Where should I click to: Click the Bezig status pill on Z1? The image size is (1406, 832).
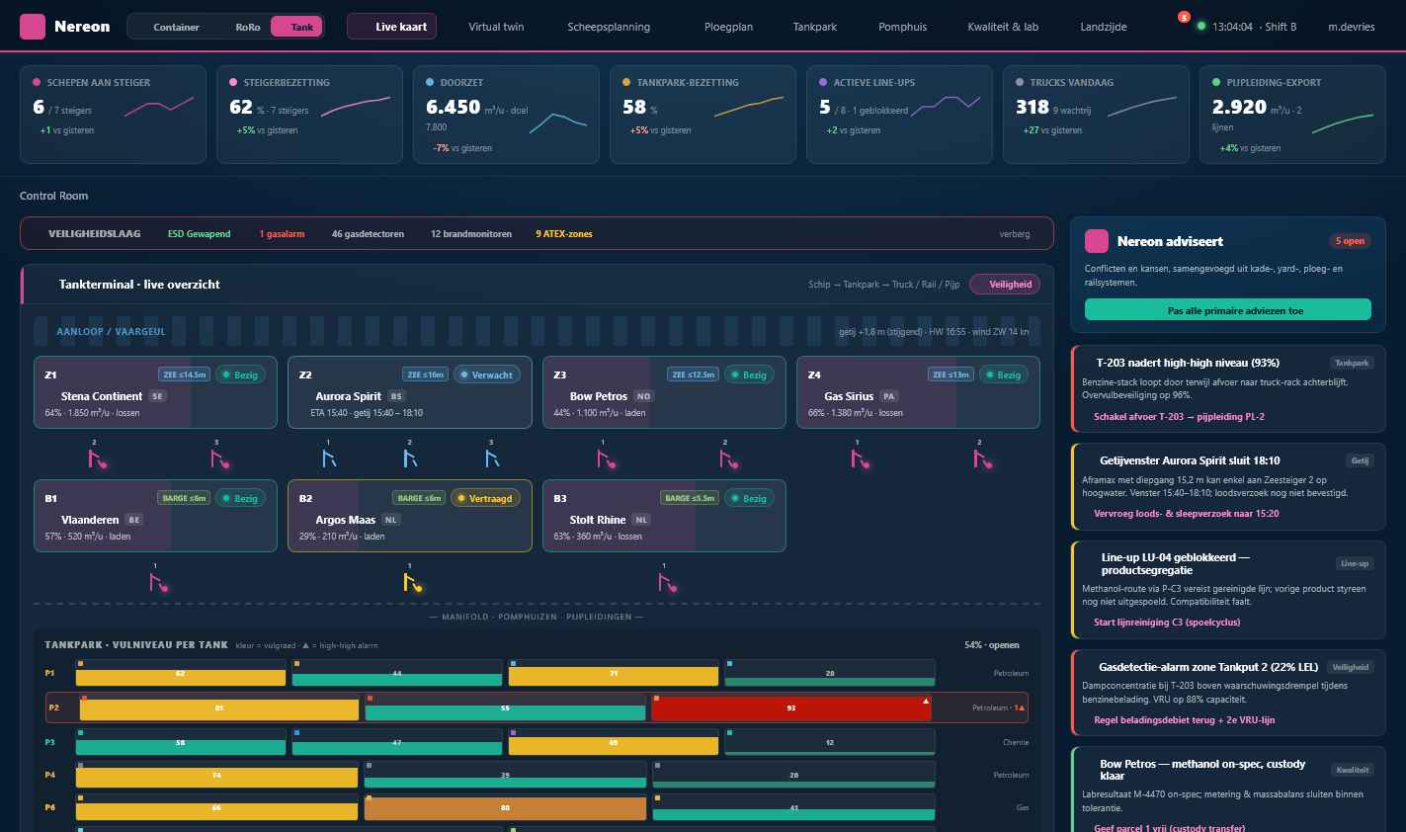pyautogui.click(x=240, y=374)
